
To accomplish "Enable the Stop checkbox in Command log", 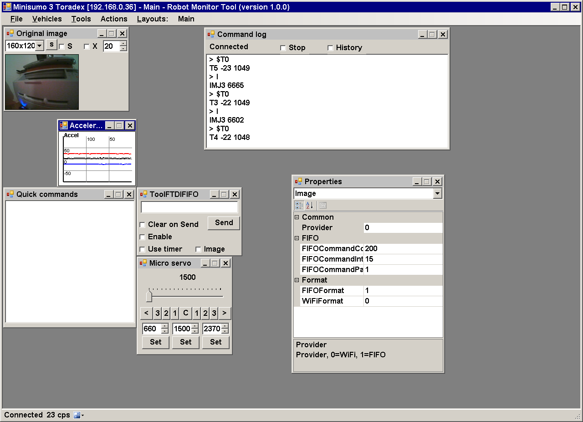I will click(x=283, y=48).
